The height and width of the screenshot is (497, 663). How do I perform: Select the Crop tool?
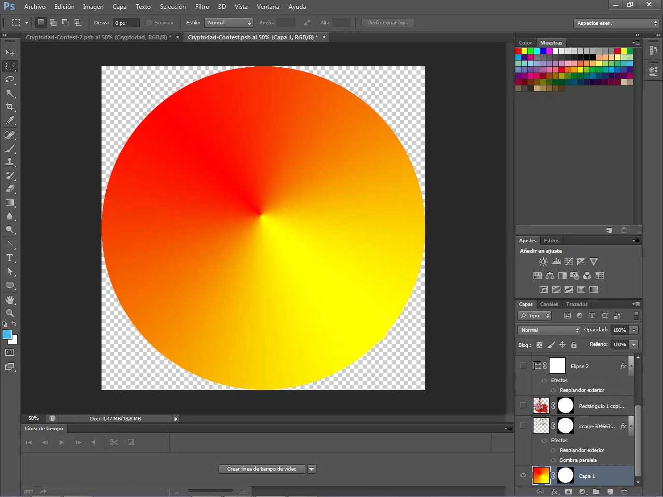coord(10,107)
